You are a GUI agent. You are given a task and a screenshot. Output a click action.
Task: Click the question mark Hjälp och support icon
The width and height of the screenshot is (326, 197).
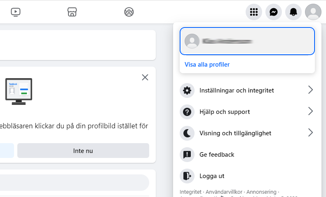(187, 112)
